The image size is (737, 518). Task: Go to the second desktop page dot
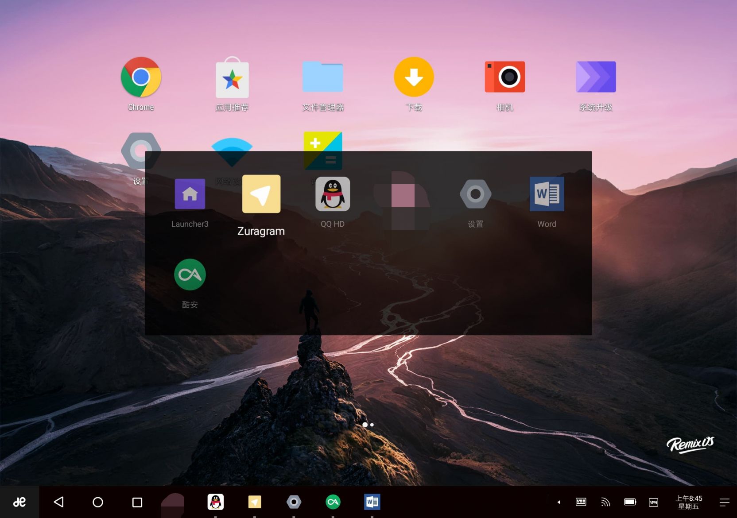point(372,425)
